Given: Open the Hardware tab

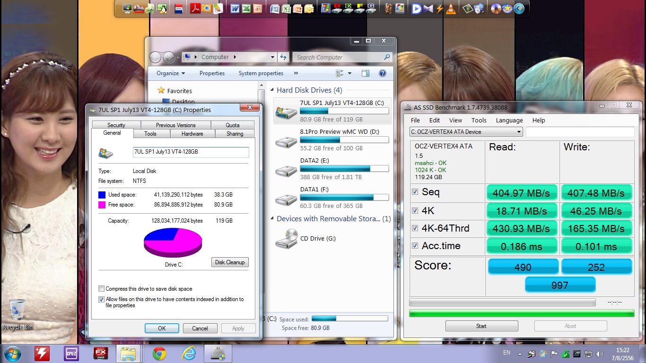Looking at the screenshot, I should pos(192,134).
